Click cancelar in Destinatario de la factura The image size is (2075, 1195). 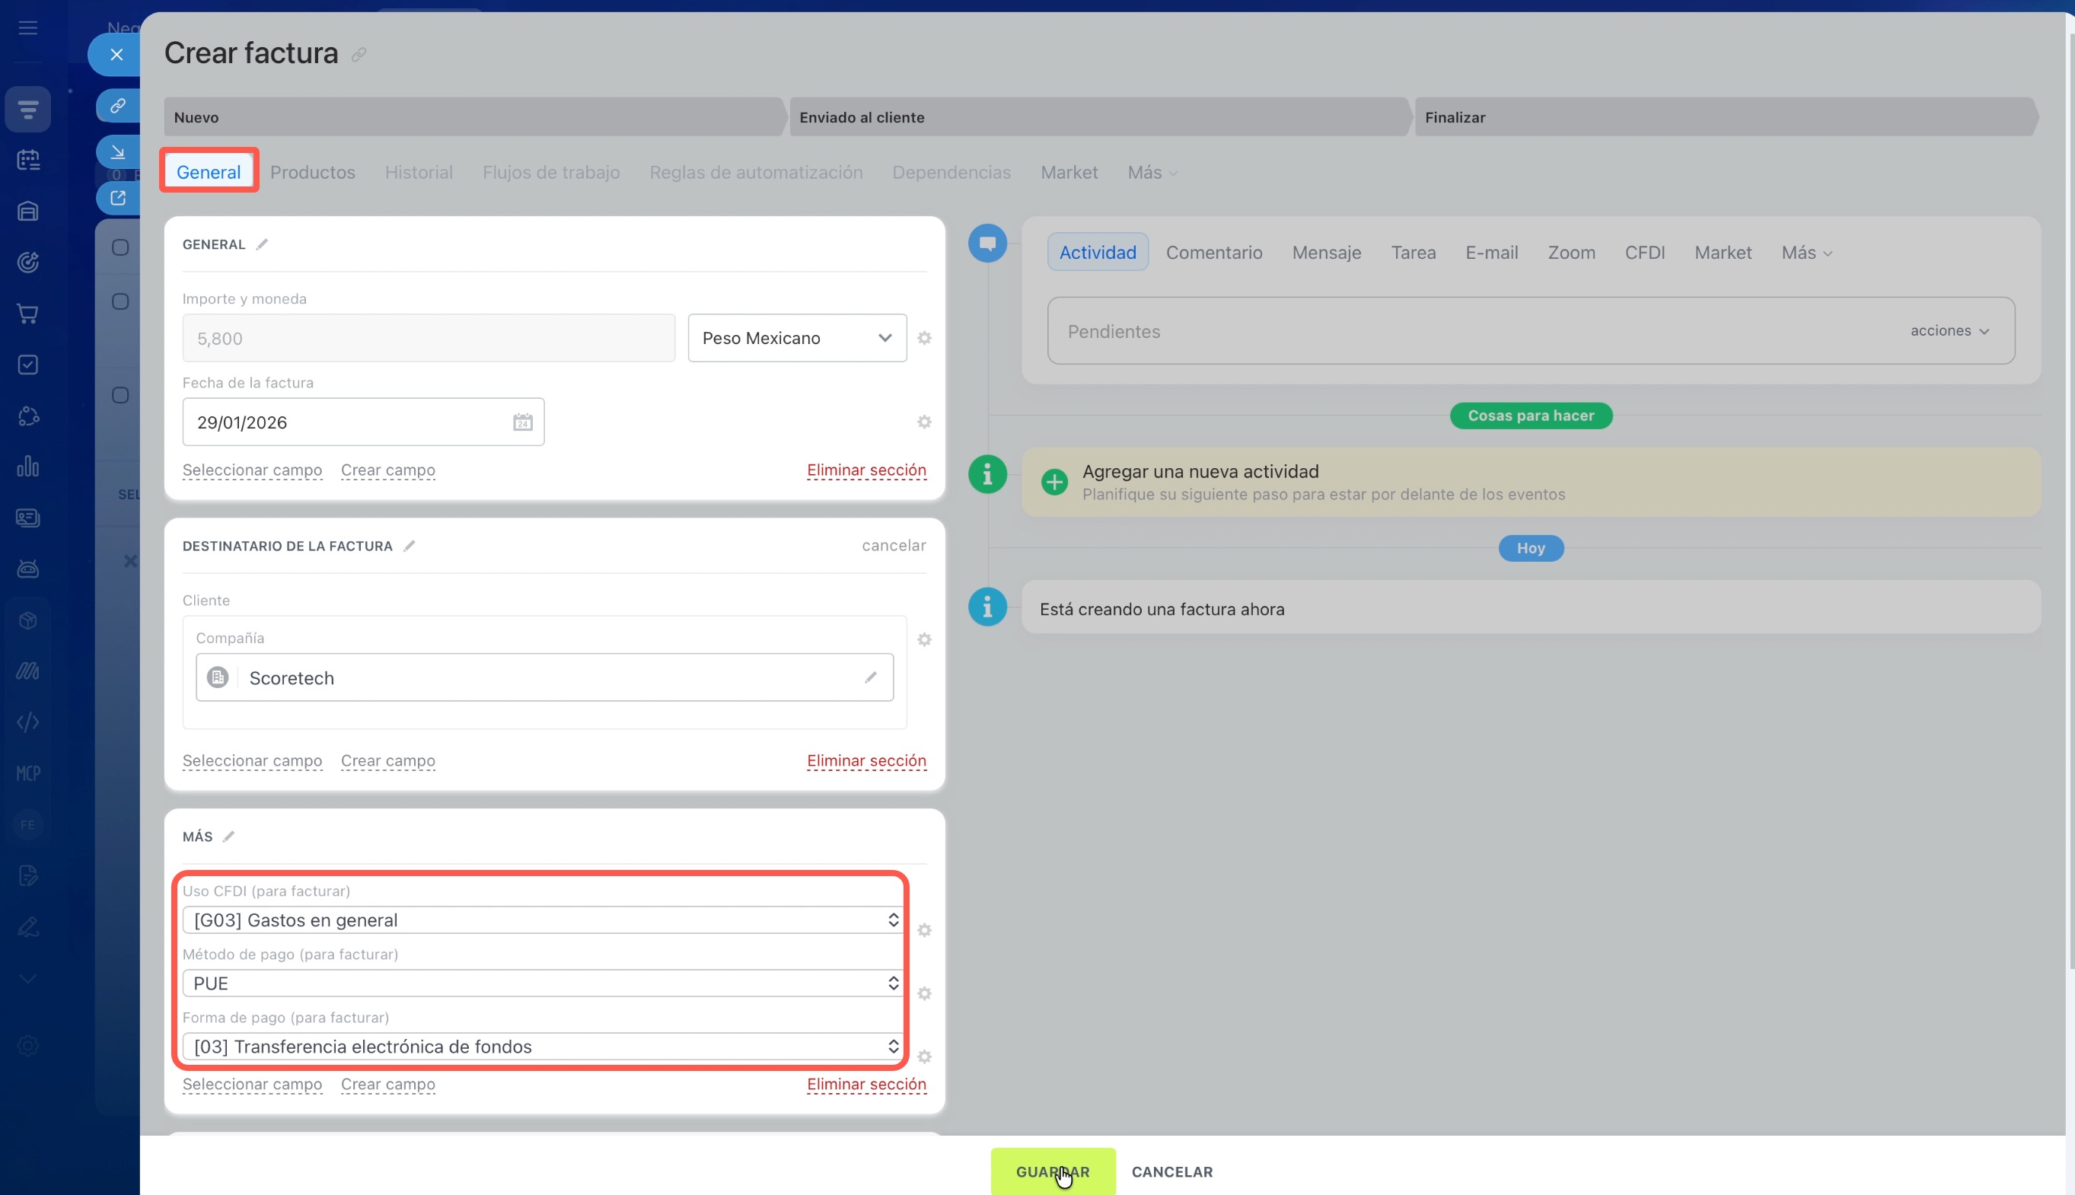pyautogui.click(x=893, y=545)
